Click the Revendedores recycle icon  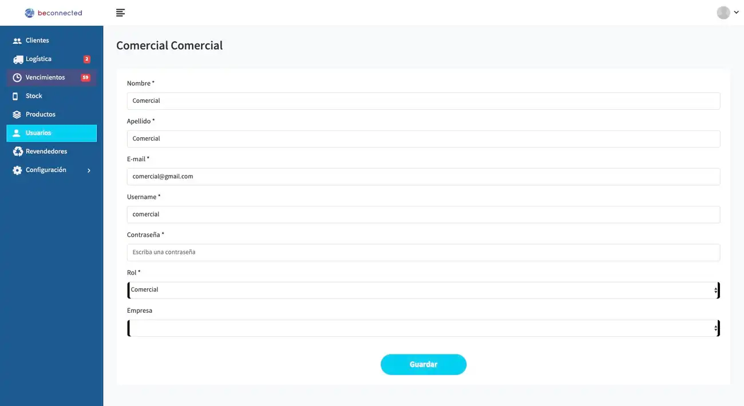[x=18, y=152]
